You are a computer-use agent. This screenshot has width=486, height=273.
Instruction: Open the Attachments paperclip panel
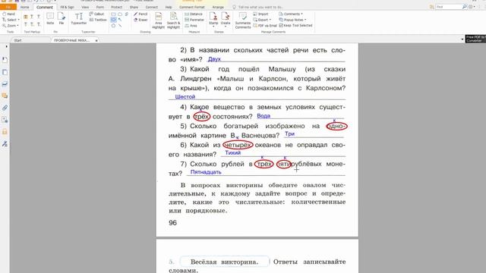coord(5,108)
